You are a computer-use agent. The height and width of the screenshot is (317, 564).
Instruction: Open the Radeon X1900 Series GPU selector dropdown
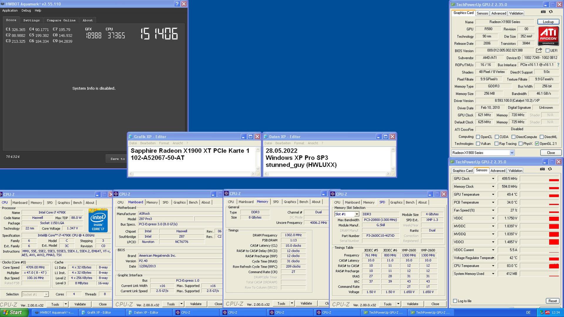coord(512,153)
